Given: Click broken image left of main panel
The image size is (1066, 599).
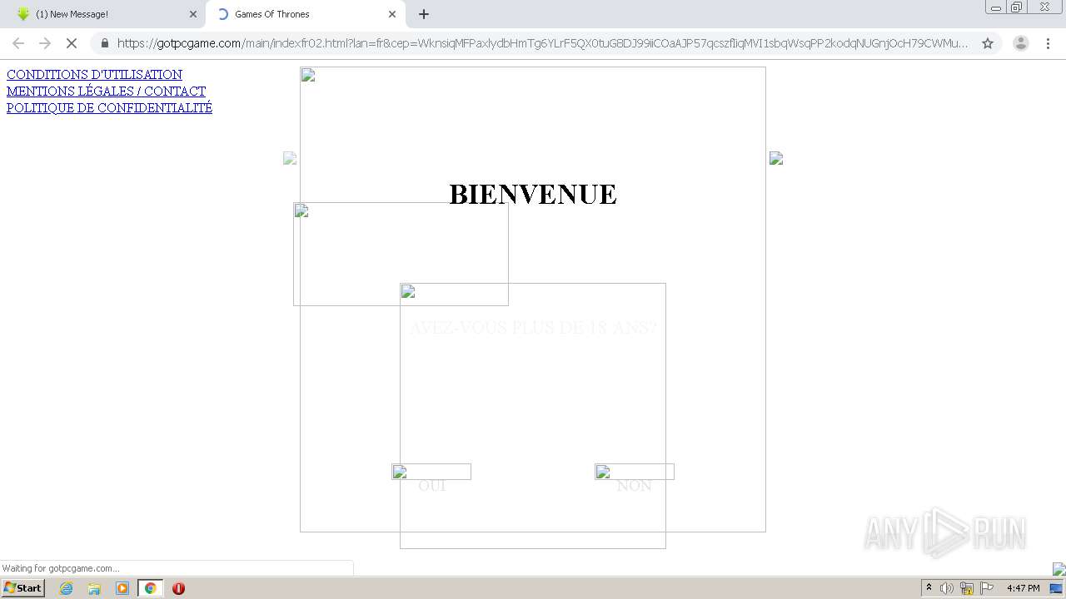Looking at the screenshot, I should point(290,158).
